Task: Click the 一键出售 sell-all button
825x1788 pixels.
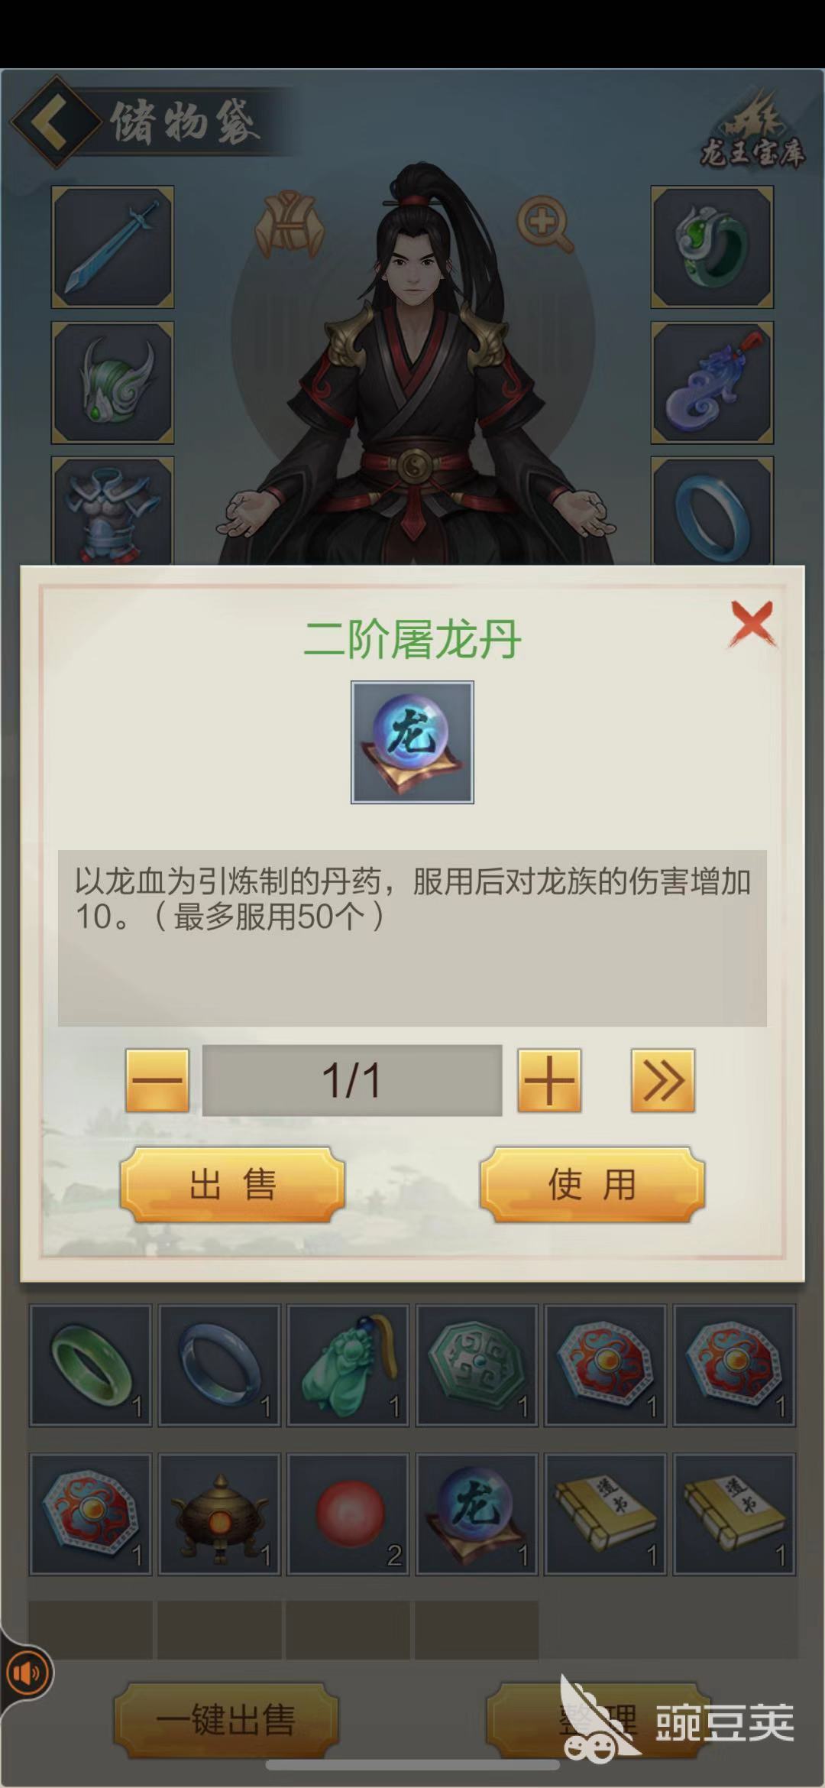Action: click(226, 1721)
